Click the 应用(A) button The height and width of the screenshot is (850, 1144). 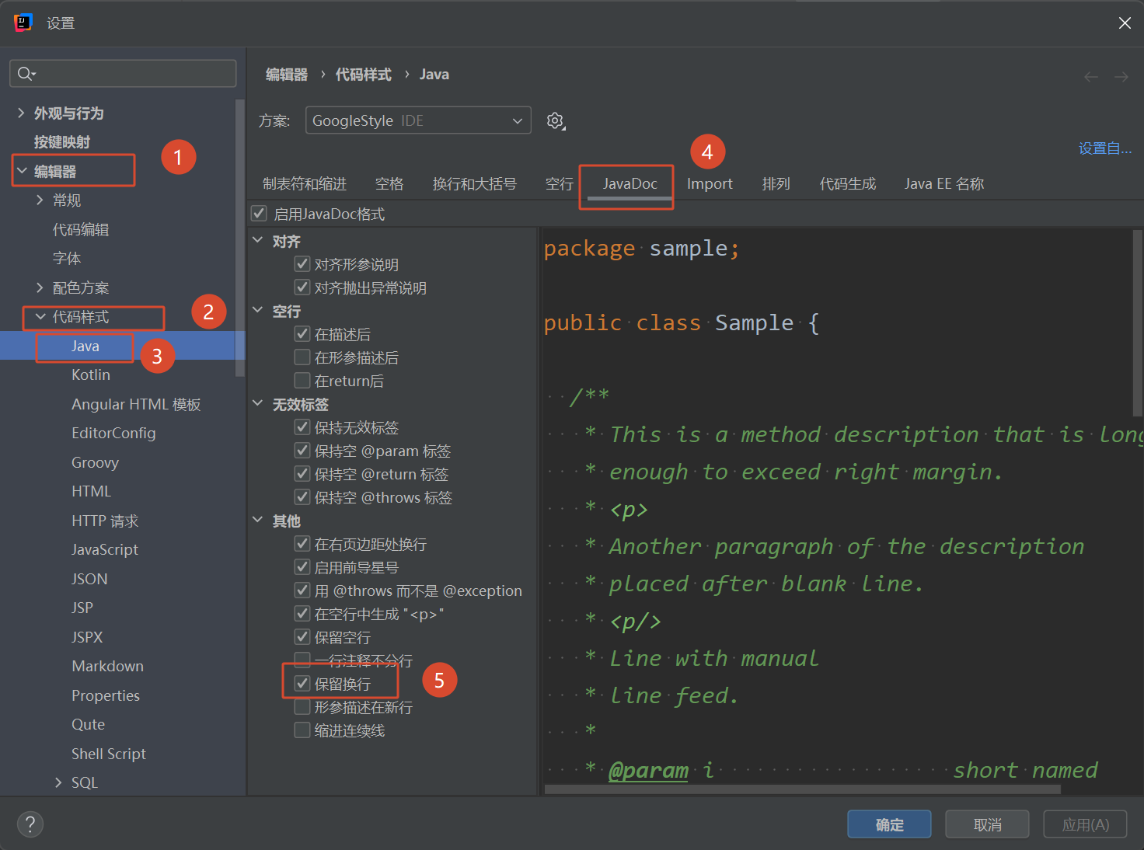tap(1085, 824)
